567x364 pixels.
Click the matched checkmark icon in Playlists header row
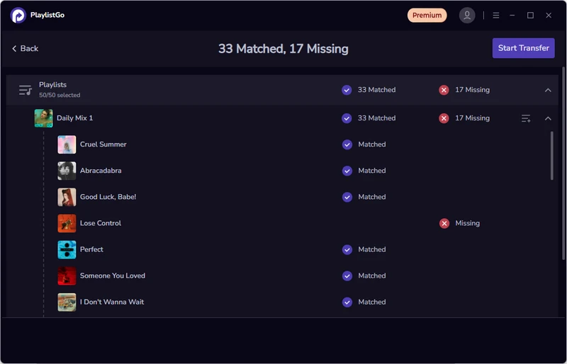click(x=347, y=90)
